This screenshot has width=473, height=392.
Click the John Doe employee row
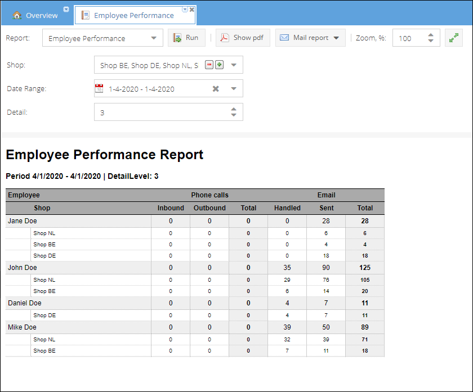point(195,268)
